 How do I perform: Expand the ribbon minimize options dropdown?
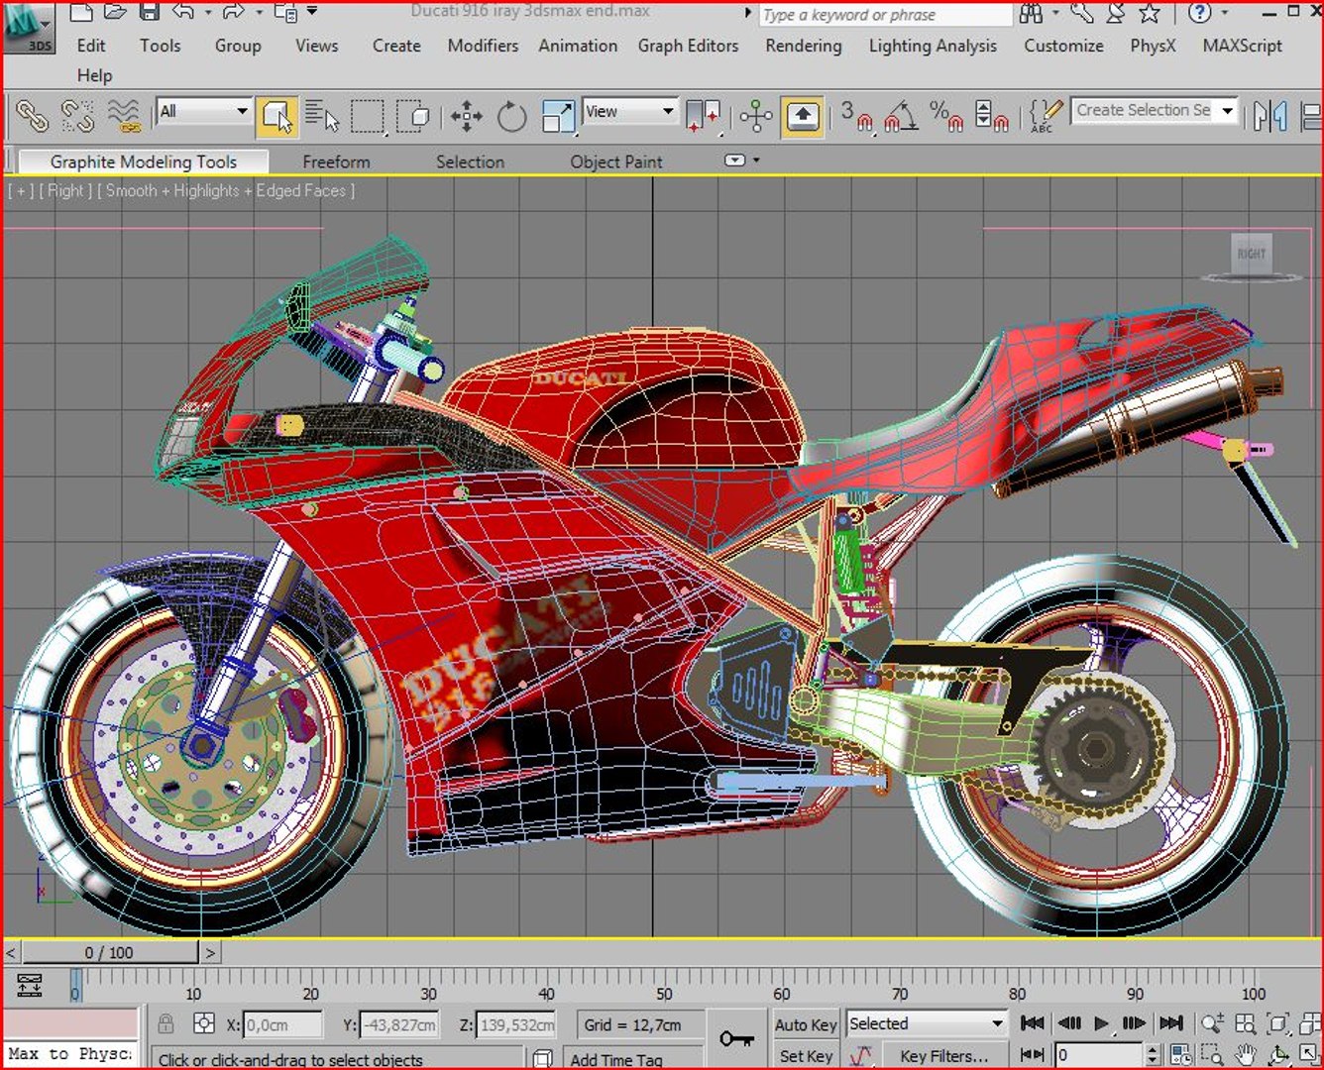pyautogui.click(x=756, y=160)
